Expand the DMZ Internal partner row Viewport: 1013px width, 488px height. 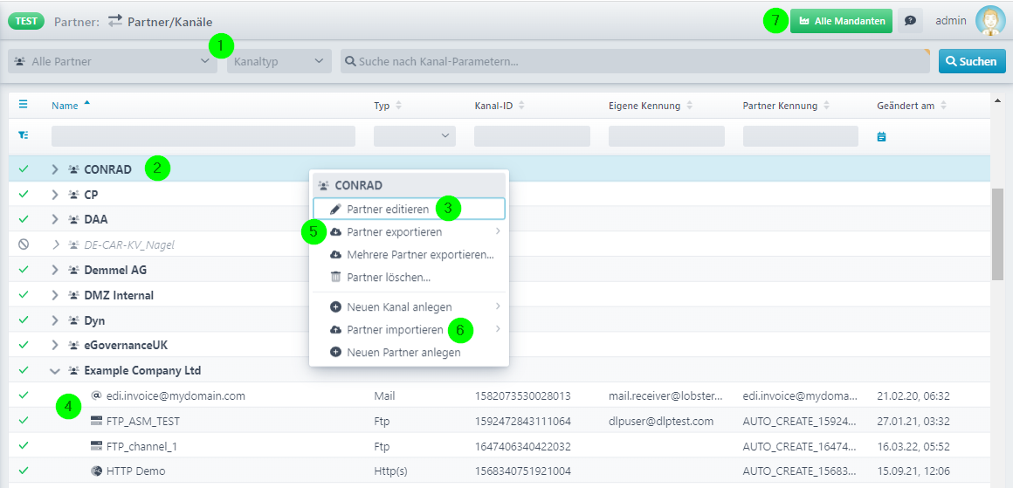tap(55, 295)
